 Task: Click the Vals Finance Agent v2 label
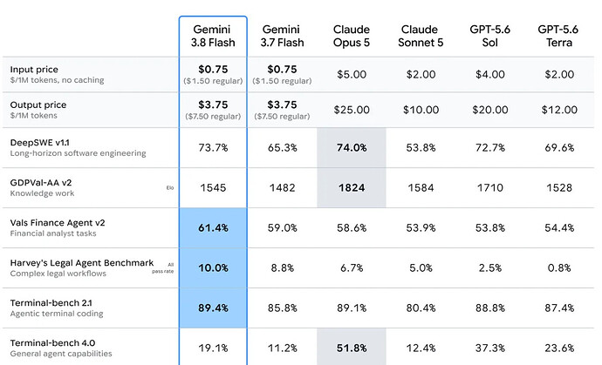[58, 223]
